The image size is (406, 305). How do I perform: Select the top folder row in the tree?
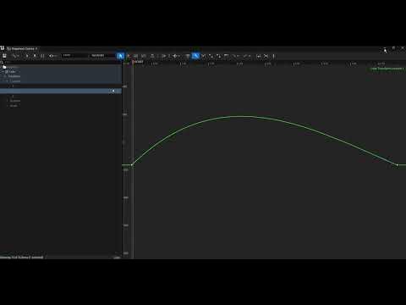[x=61, y=67]
